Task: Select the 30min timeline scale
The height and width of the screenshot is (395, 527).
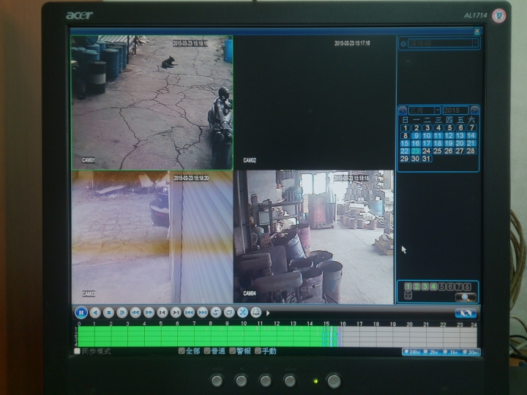Action: coord(471,352)
